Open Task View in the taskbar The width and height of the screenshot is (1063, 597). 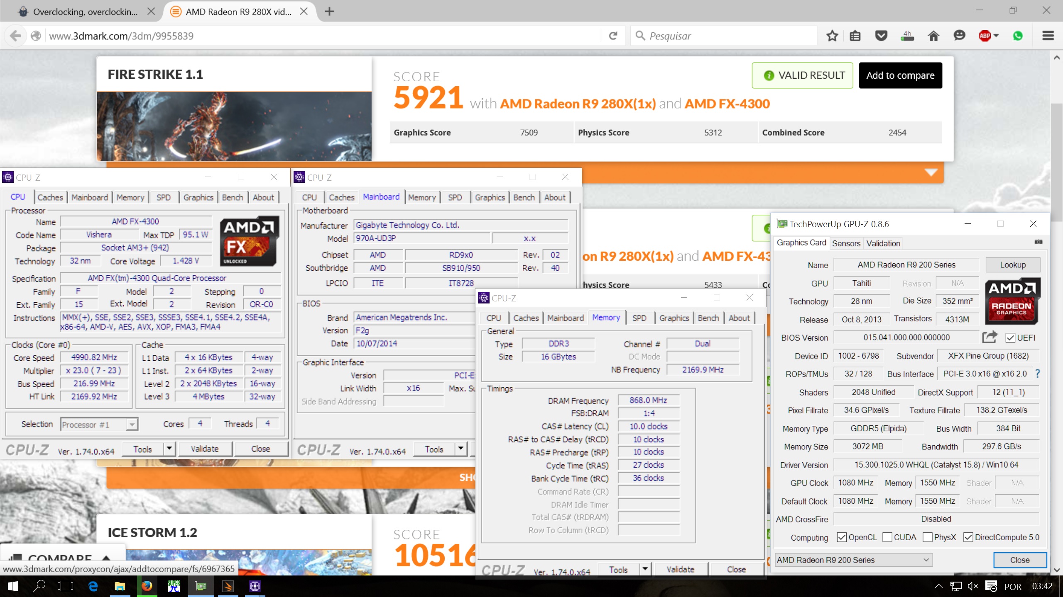[x=65, y=586]
